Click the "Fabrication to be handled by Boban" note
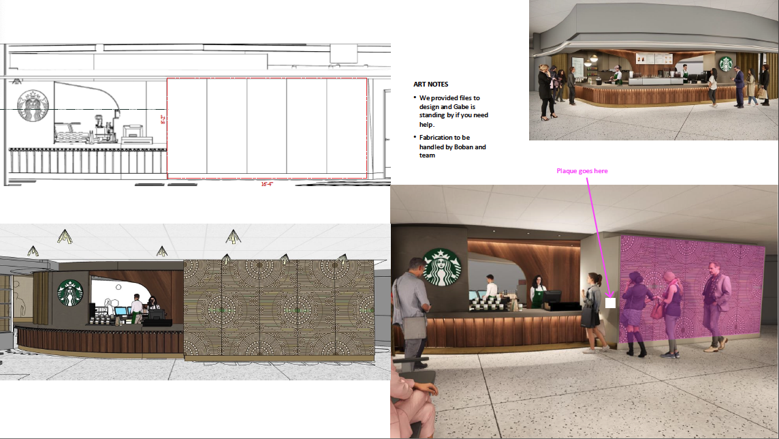 (x=453, y=146)
